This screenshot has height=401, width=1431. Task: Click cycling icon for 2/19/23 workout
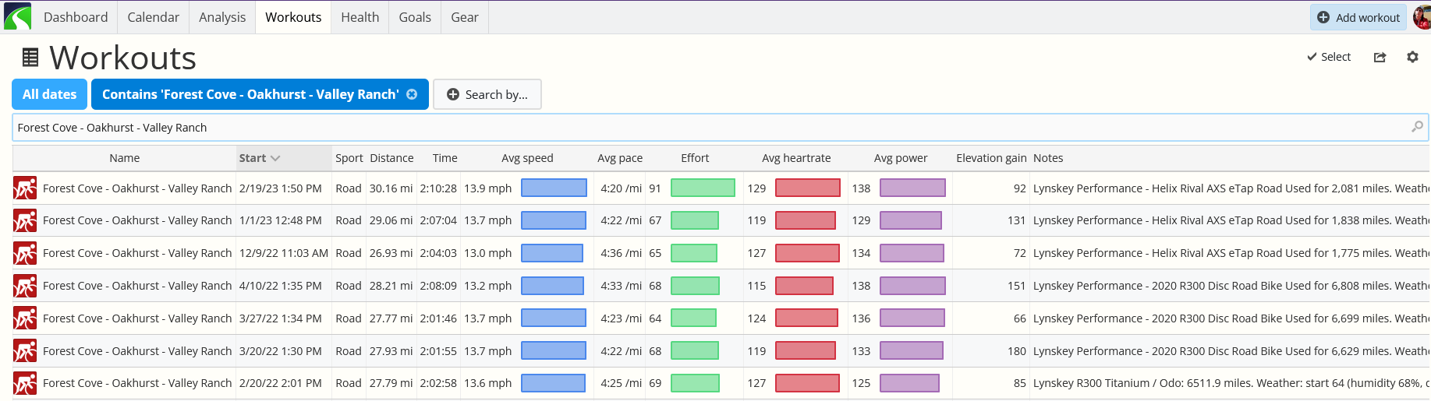click(x=25, y=188)
